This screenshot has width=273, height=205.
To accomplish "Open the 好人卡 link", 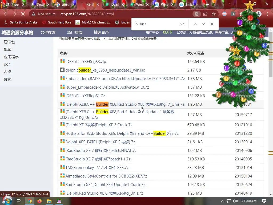I will (x=168, y=32).
